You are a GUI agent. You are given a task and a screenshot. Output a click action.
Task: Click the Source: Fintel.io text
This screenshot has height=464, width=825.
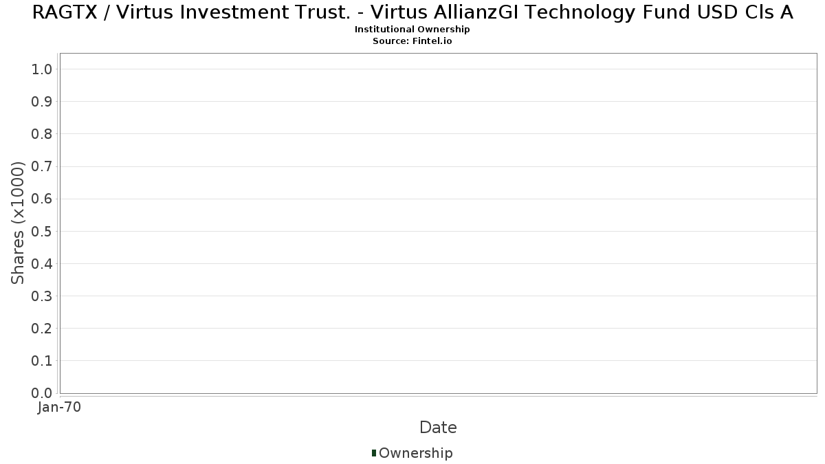click(x=412, y=41)
